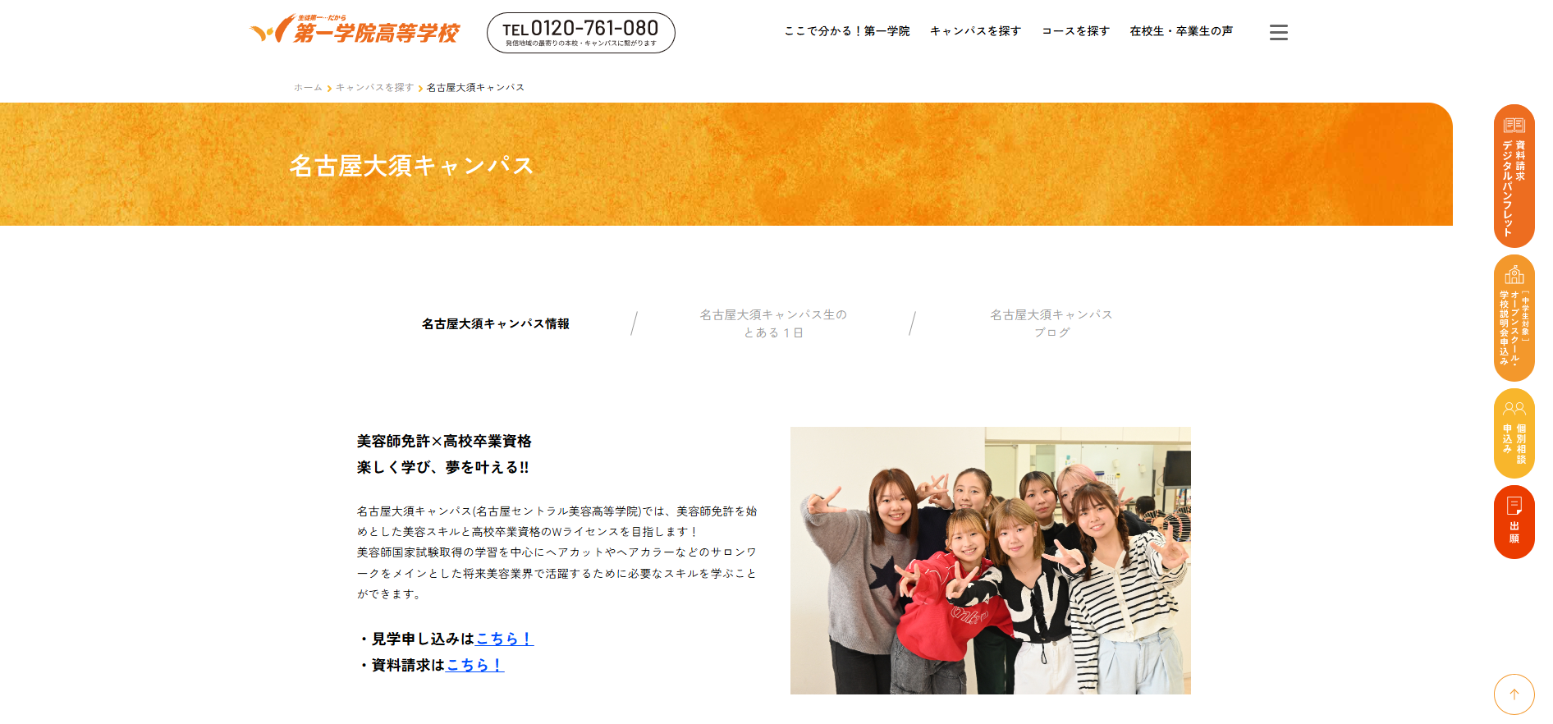Switch to キャンパス生のとある１日 tab
1553x724 pixels.
tap(773, 323)
